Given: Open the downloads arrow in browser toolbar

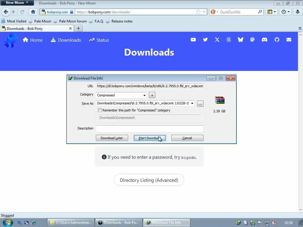Looking at the screenshot, I should pyautogui.click(x=298, y=12).
